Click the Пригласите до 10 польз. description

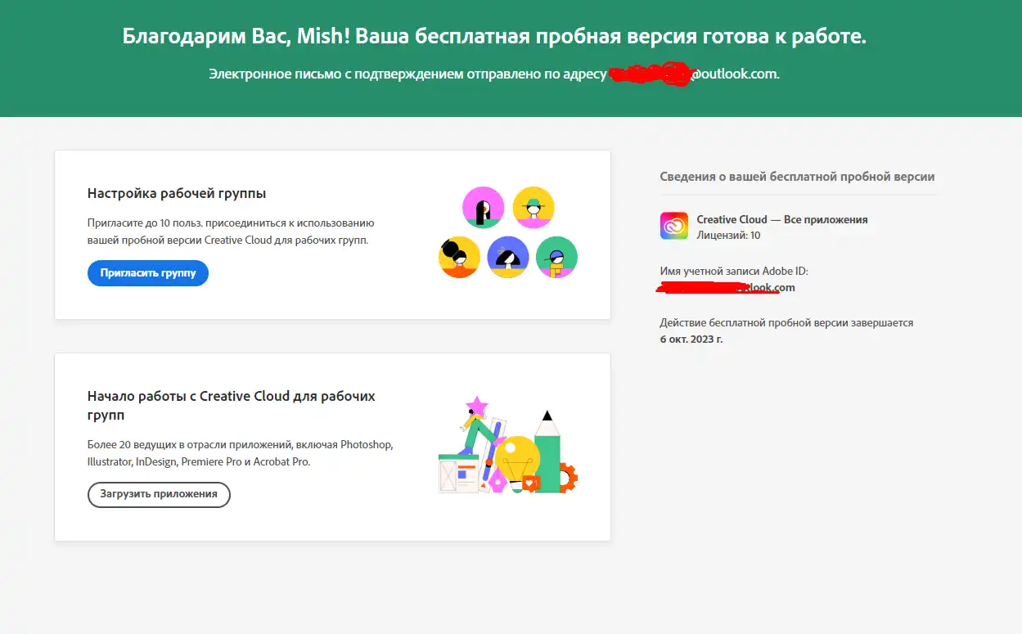pyautogui.click(x=231, y=232)
